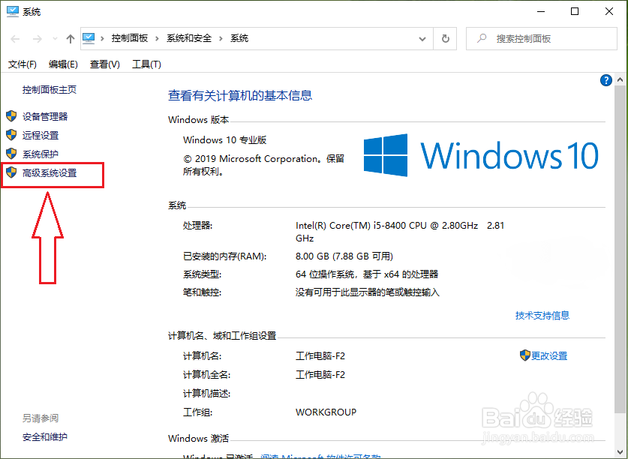This screenshot has height=459, width=628.
Task: Open the 工具(T) menu
Action: pos(146,64)
